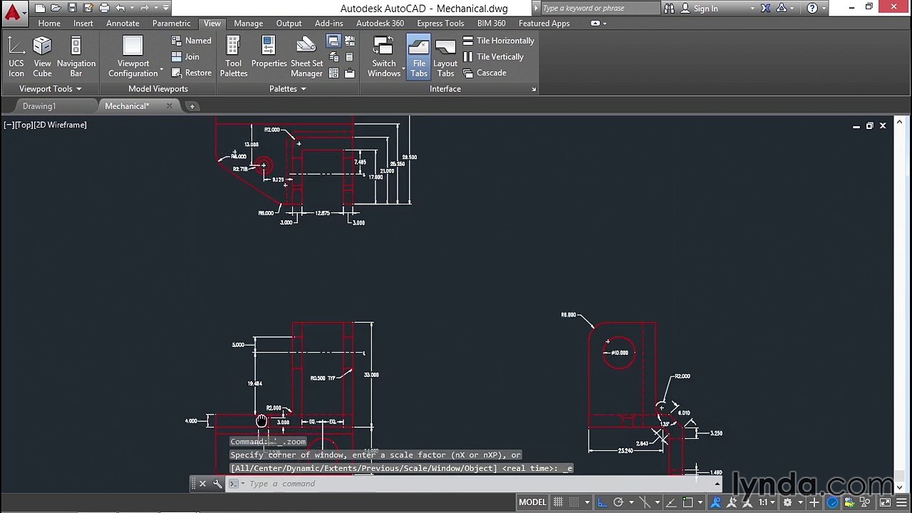The image size is (912, 513).
Task: Open the Interface panel dialog launcher
Action: click(x=534, y=89)
